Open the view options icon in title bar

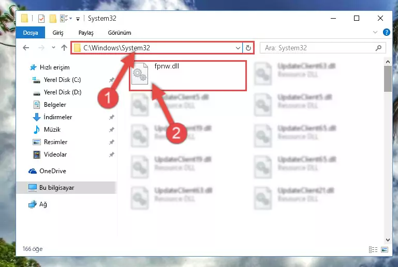pyautogui.click(x=64, y=18)
